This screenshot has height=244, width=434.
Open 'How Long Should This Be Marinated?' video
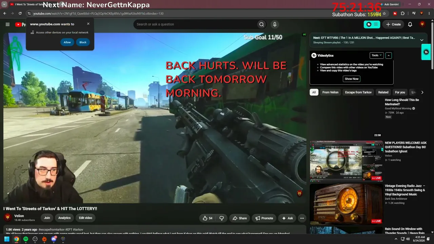pos(402,102)
